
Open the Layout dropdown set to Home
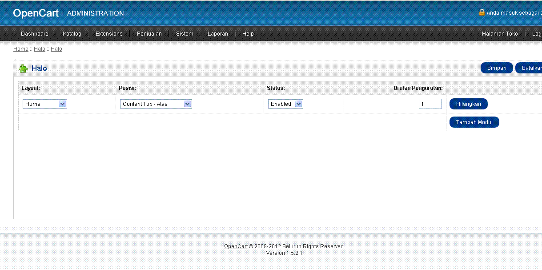(45, 104)
